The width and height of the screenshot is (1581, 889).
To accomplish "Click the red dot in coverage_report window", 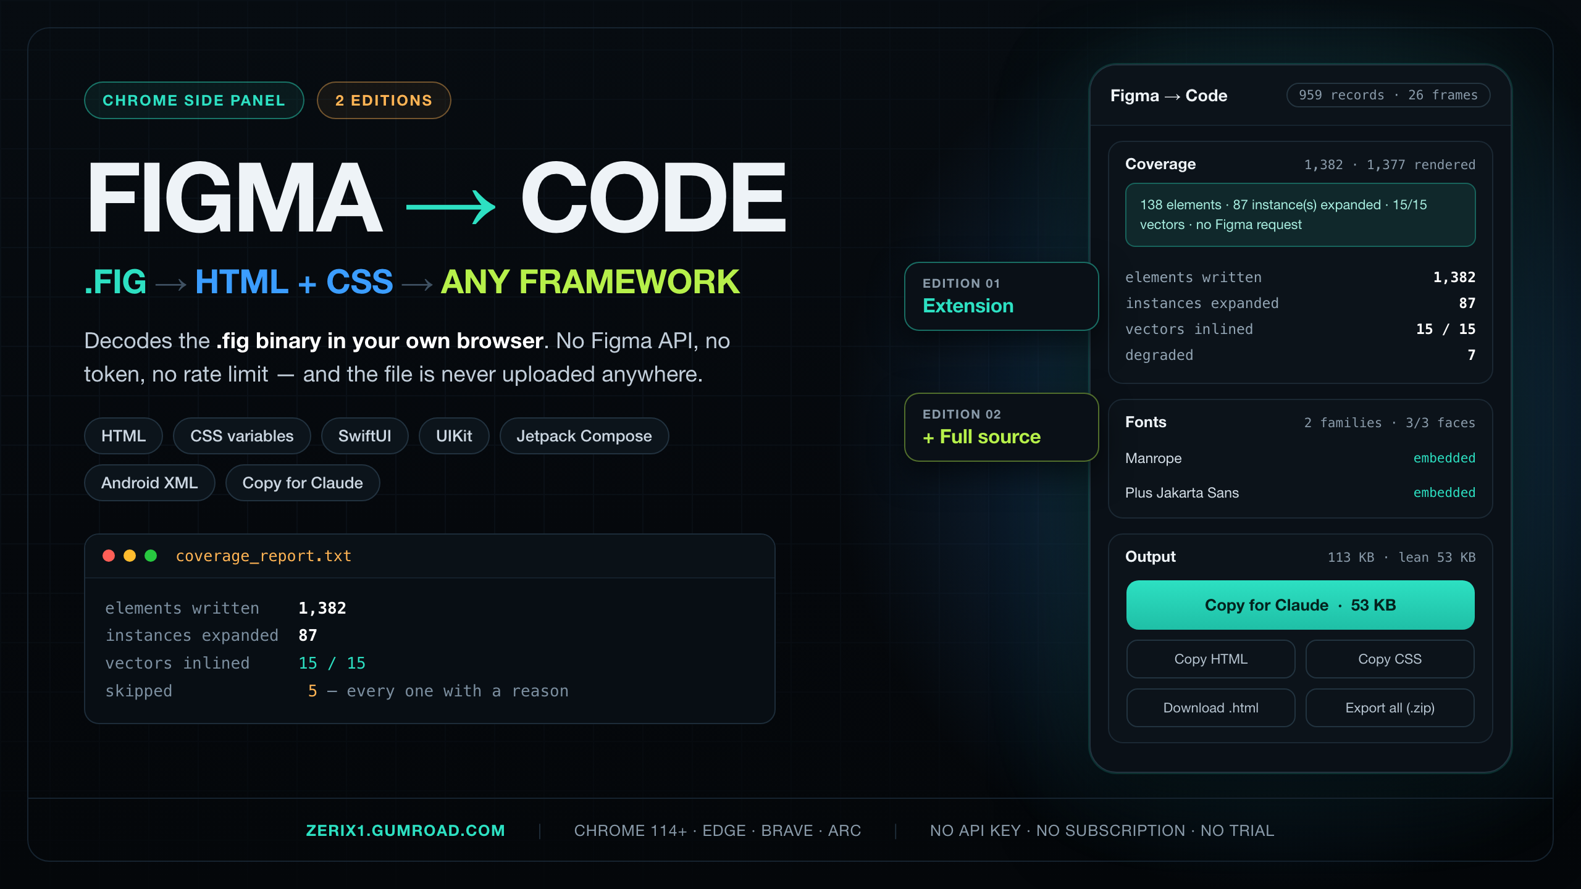I will point(109,556).
